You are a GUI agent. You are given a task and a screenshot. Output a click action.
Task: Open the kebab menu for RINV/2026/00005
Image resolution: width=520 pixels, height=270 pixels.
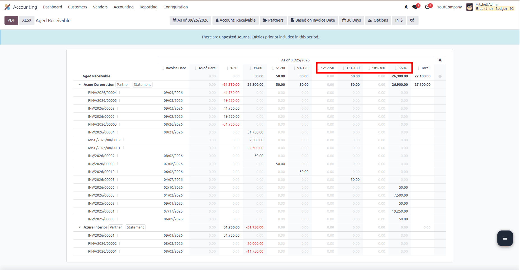[x=120, y=100]
